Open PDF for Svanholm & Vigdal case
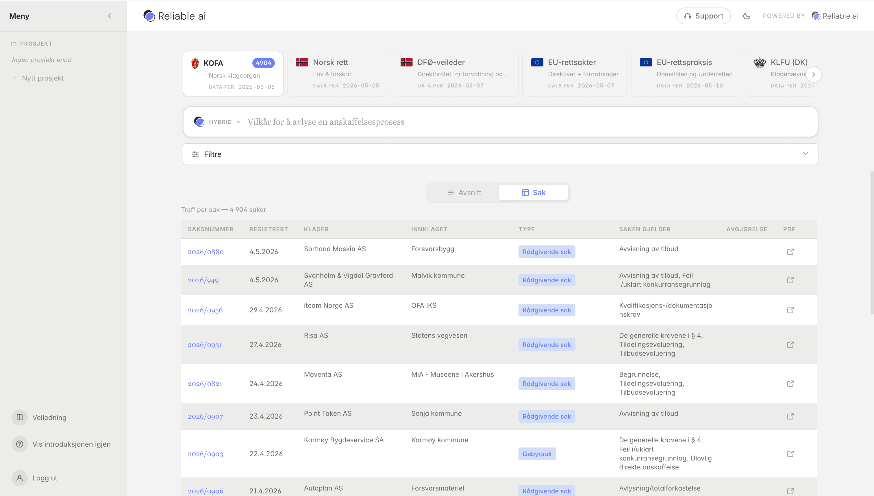 [x=790, y=280]
